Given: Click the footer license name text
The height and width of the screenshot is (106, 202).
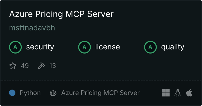Looking at the screenshot, I should coord(100,93).
